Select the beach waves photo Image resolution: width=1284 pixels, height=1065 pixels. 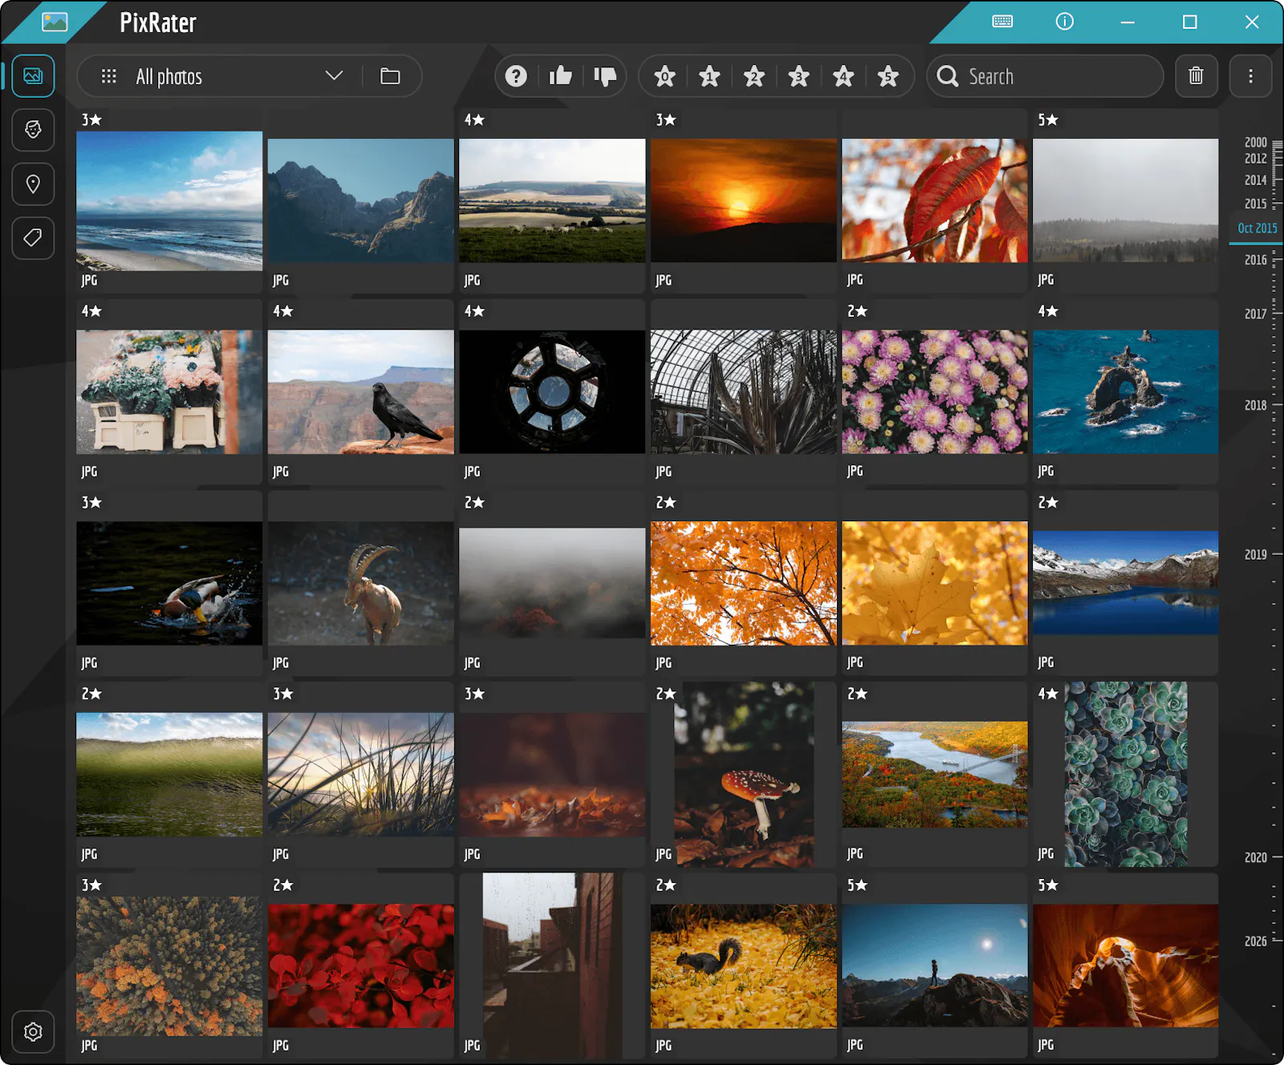[x=169, y=200]
